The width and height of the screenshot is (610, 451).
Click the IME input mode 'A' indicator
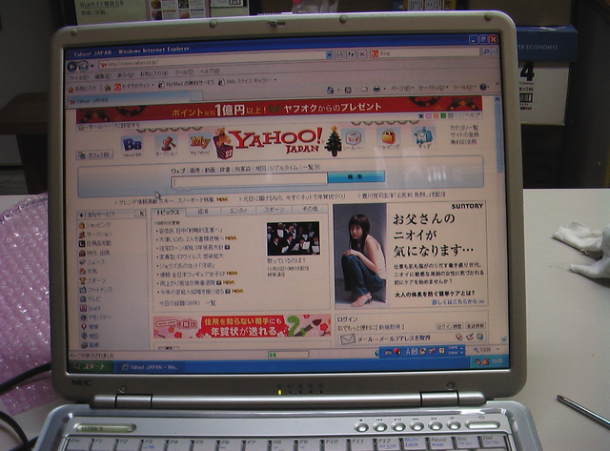tap(409, 352)
